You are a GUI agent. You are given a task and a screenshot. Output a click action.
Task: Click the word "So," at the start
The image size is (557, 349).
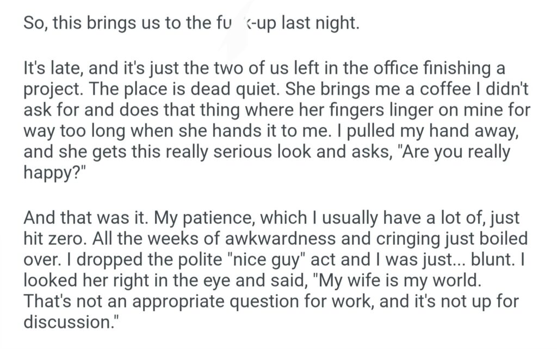(36, 26)
